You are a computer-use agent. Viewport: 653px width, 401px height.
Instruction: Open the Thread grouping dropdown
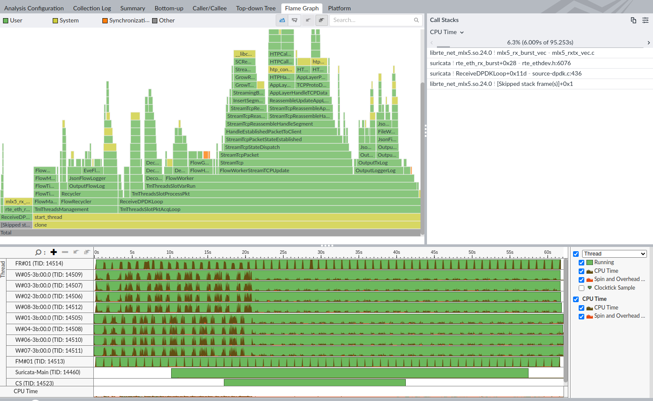[x=614, y=254]
